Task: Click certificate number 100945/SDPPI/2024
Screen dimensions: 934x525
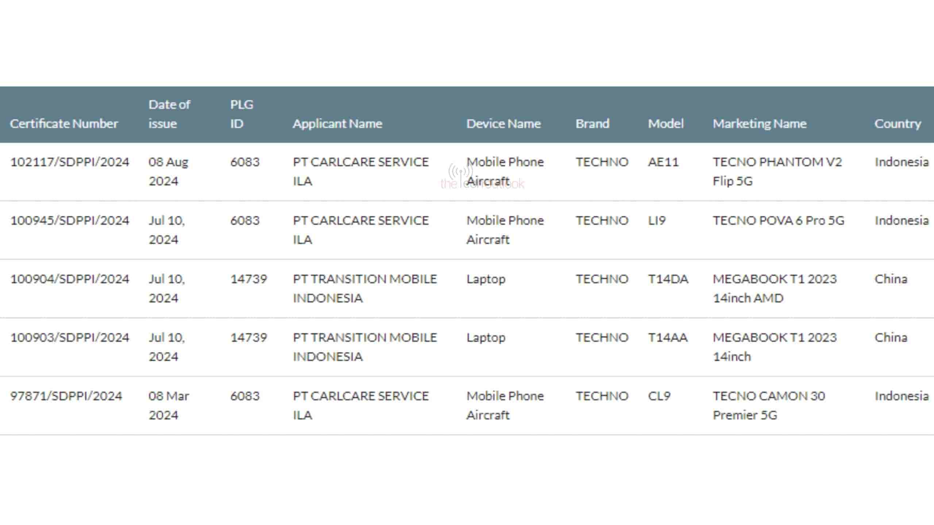Action: pos(70,221)
